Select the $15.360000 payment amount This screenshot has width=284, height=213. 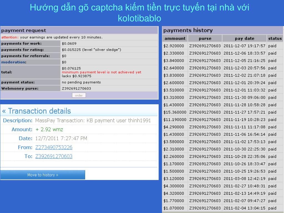click(175, 112)
